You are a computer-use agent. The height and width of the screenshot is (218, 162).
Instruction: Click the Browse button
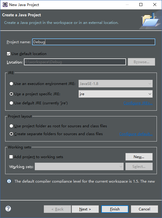(141, 62)
